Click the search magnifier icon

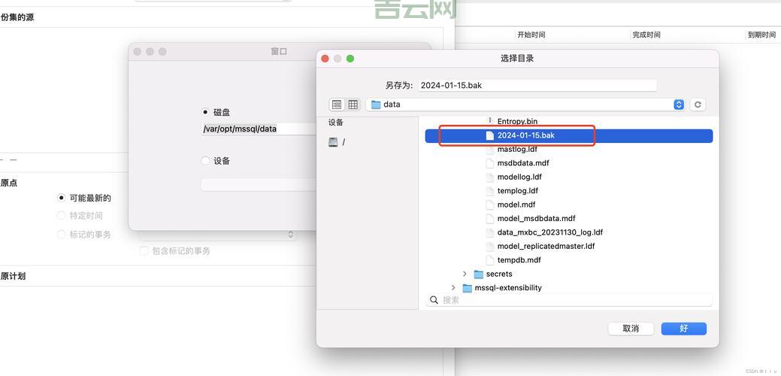(434, 300)
